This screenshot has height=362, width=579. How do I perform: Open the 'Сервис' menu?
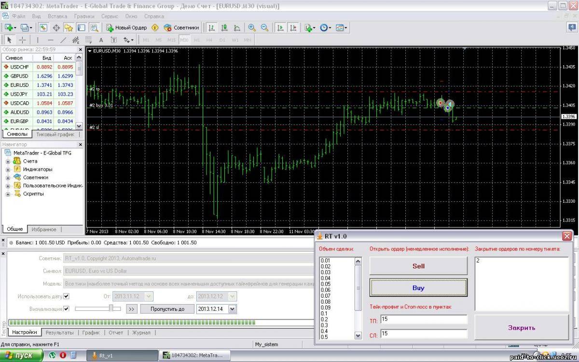[110, 16]
